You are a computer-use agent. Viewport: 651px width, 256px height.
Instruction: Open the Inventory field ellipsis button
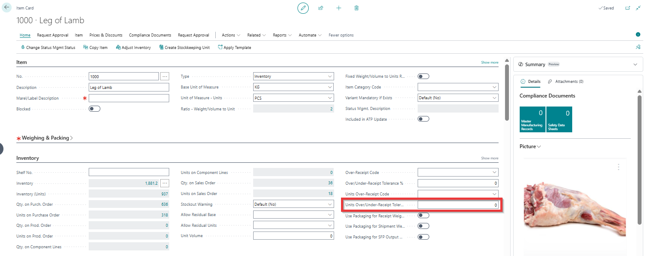coord(165,183)
